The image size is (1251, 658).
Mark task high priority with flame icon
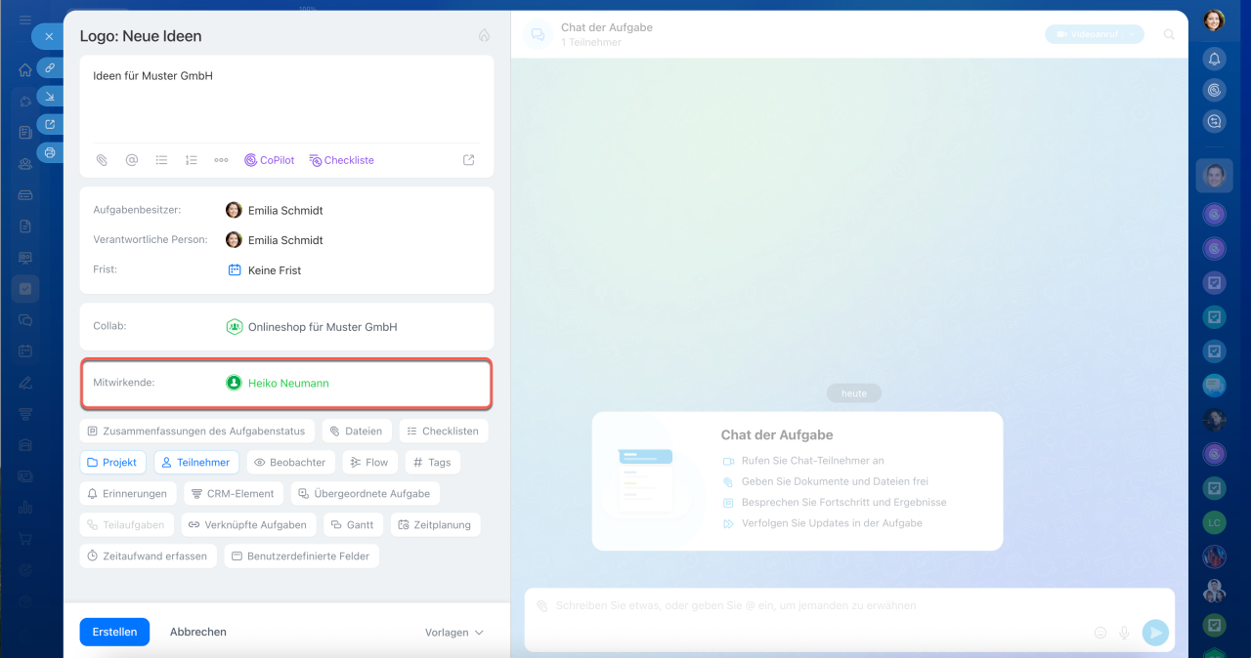[x=484, y=35]
